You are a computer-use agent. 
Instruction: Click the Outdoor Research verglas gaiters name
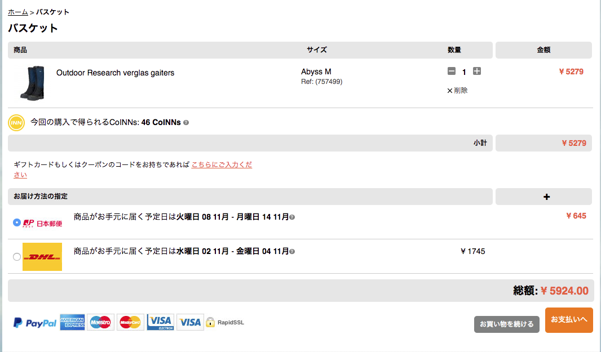click(x=115, y=73)
